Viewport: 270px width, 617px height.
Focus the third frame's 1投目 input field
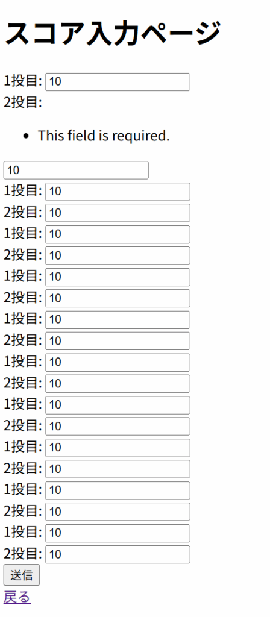click(x=118, y=234)
